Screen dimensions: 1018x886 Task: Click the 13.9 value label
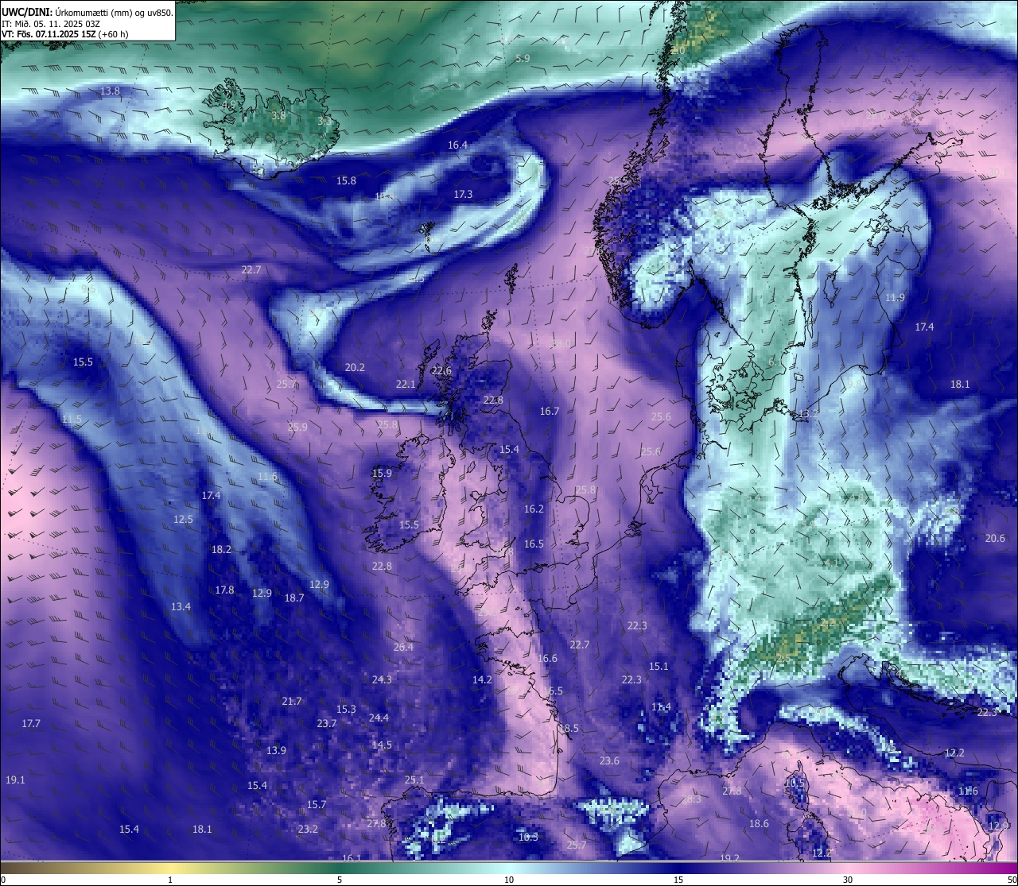tap(276, 751)
